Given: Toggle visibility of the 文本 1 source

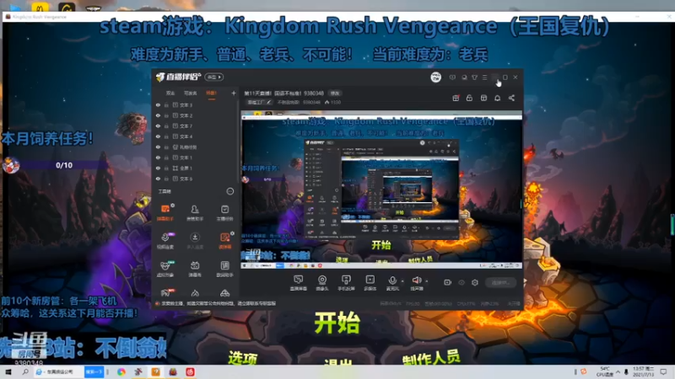Looking at the screenshot, I should click(x=158, y=157).
